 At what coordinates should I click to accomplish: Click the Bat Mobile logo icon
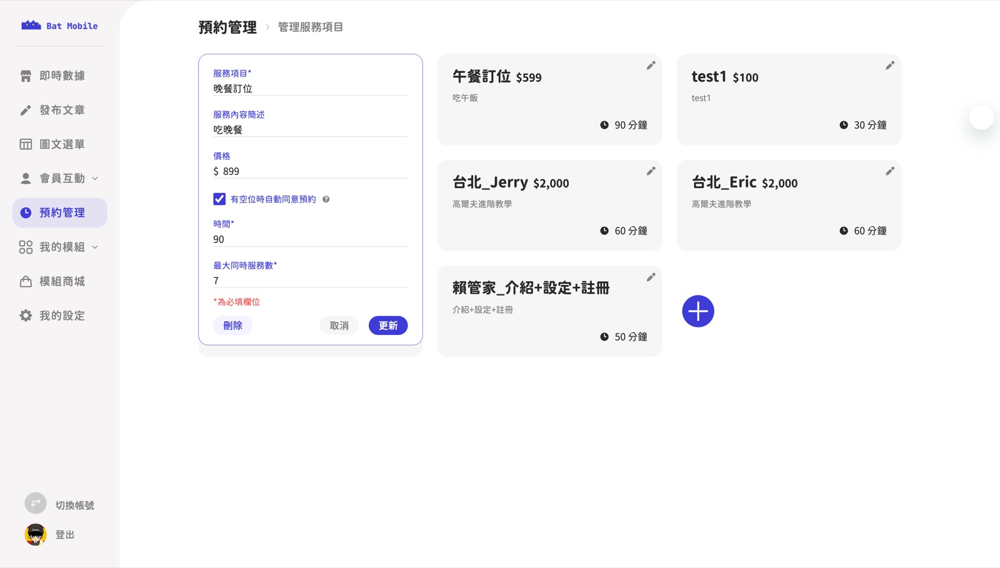point(31,25)
